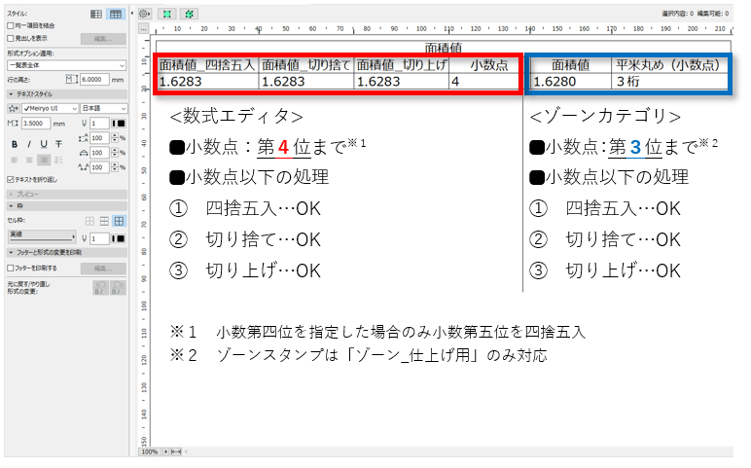Click the second green rotated square icon

pyautogui.click(x=189, y=14)
